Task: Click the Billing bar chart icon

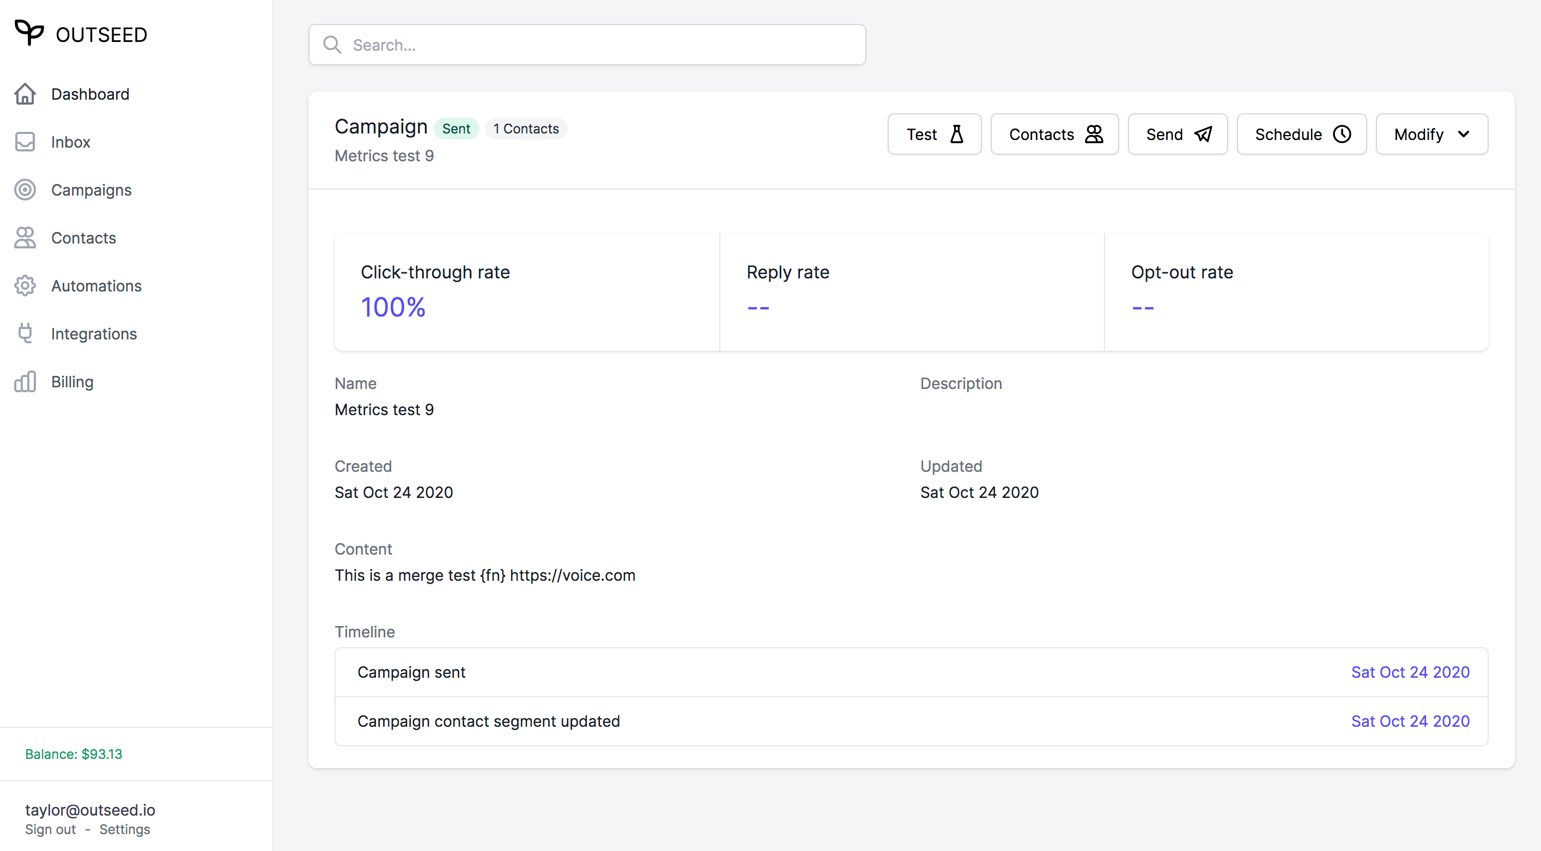Action: point(25,381)
